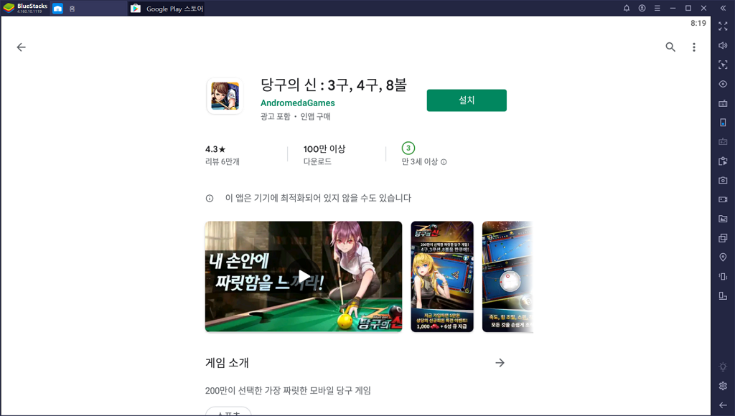Open BlueStacks notifications bell
This screenshot has width=735, height=416.
[626, 8]
